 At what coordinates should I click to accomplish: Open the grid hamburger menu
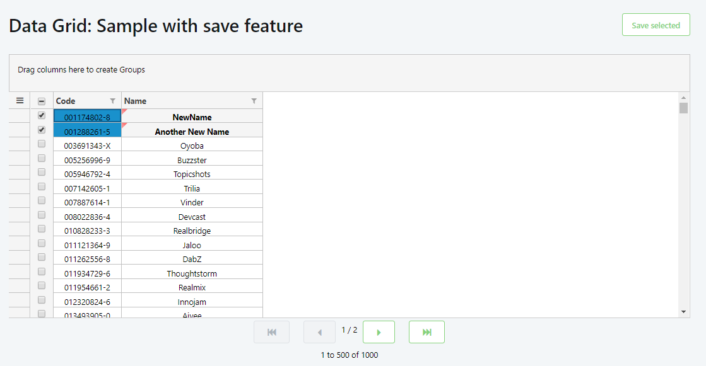pos(20,100)
